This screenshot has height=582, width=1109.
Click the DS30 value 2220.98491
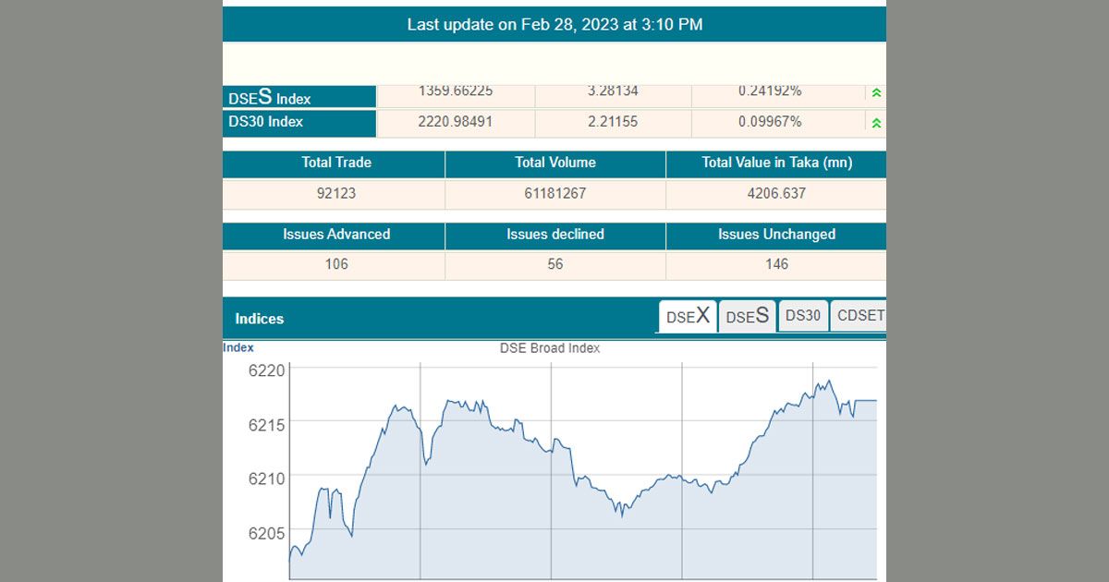[456, 122]
